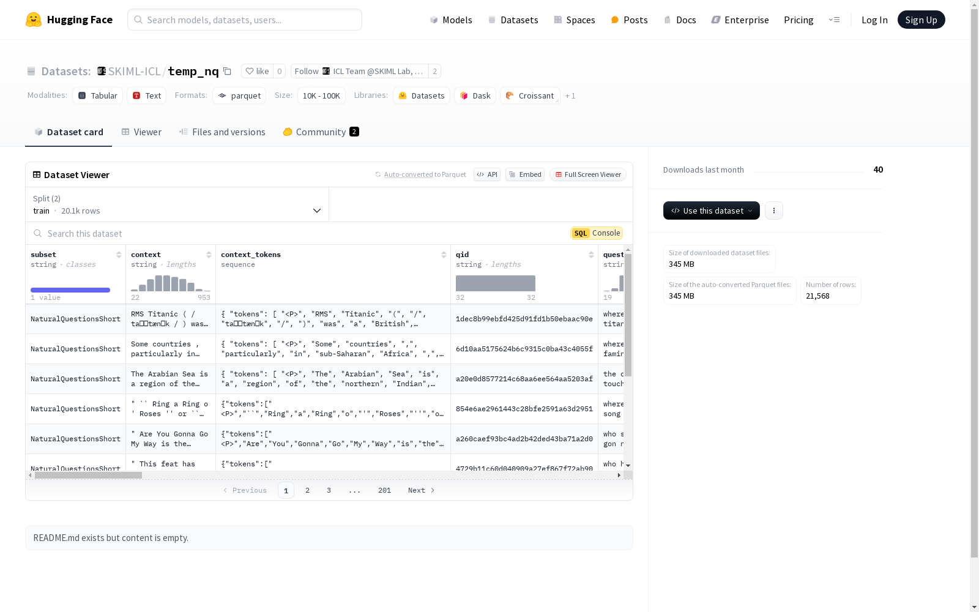979x612 pixels.
Task: Go to page 3 of results
Action: click(x=329, y=490)
